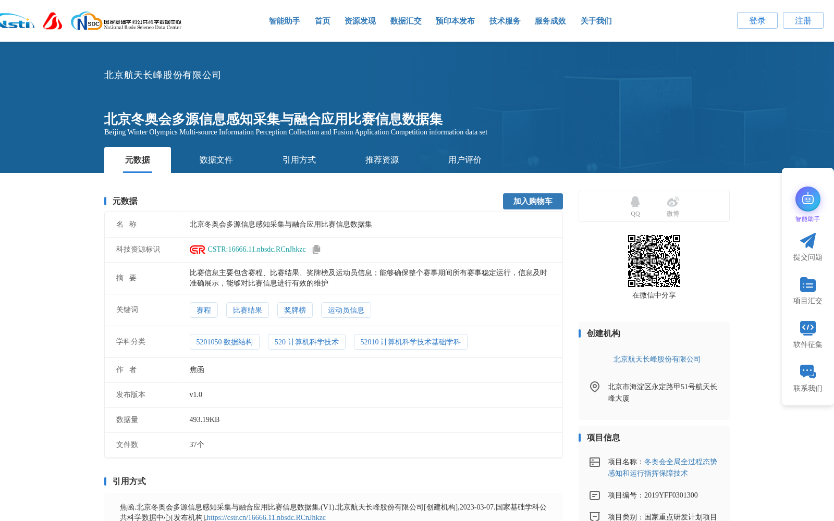The width and height of the screenshot is (834, 521).
Task: Open 智能助手 in the top navigation
Action: (x=285, y=21)
